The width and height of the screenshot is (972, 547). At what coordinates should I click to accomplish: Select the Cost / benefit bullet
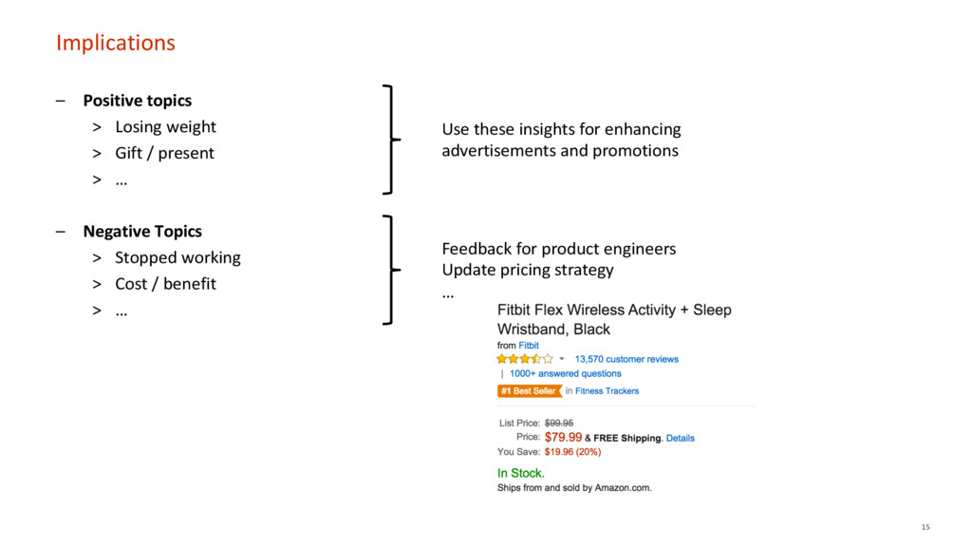[165, 284]
